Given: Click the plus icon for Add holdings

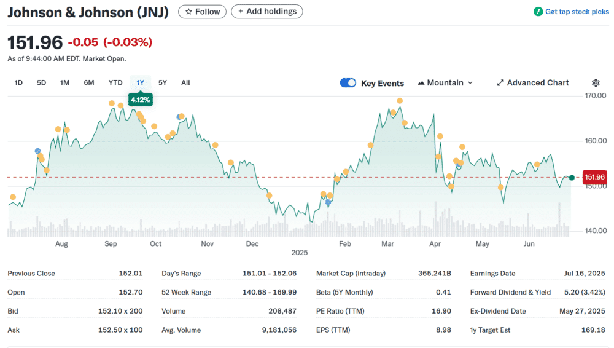Looking at the screenshot, I should click(x=241, y=12).
